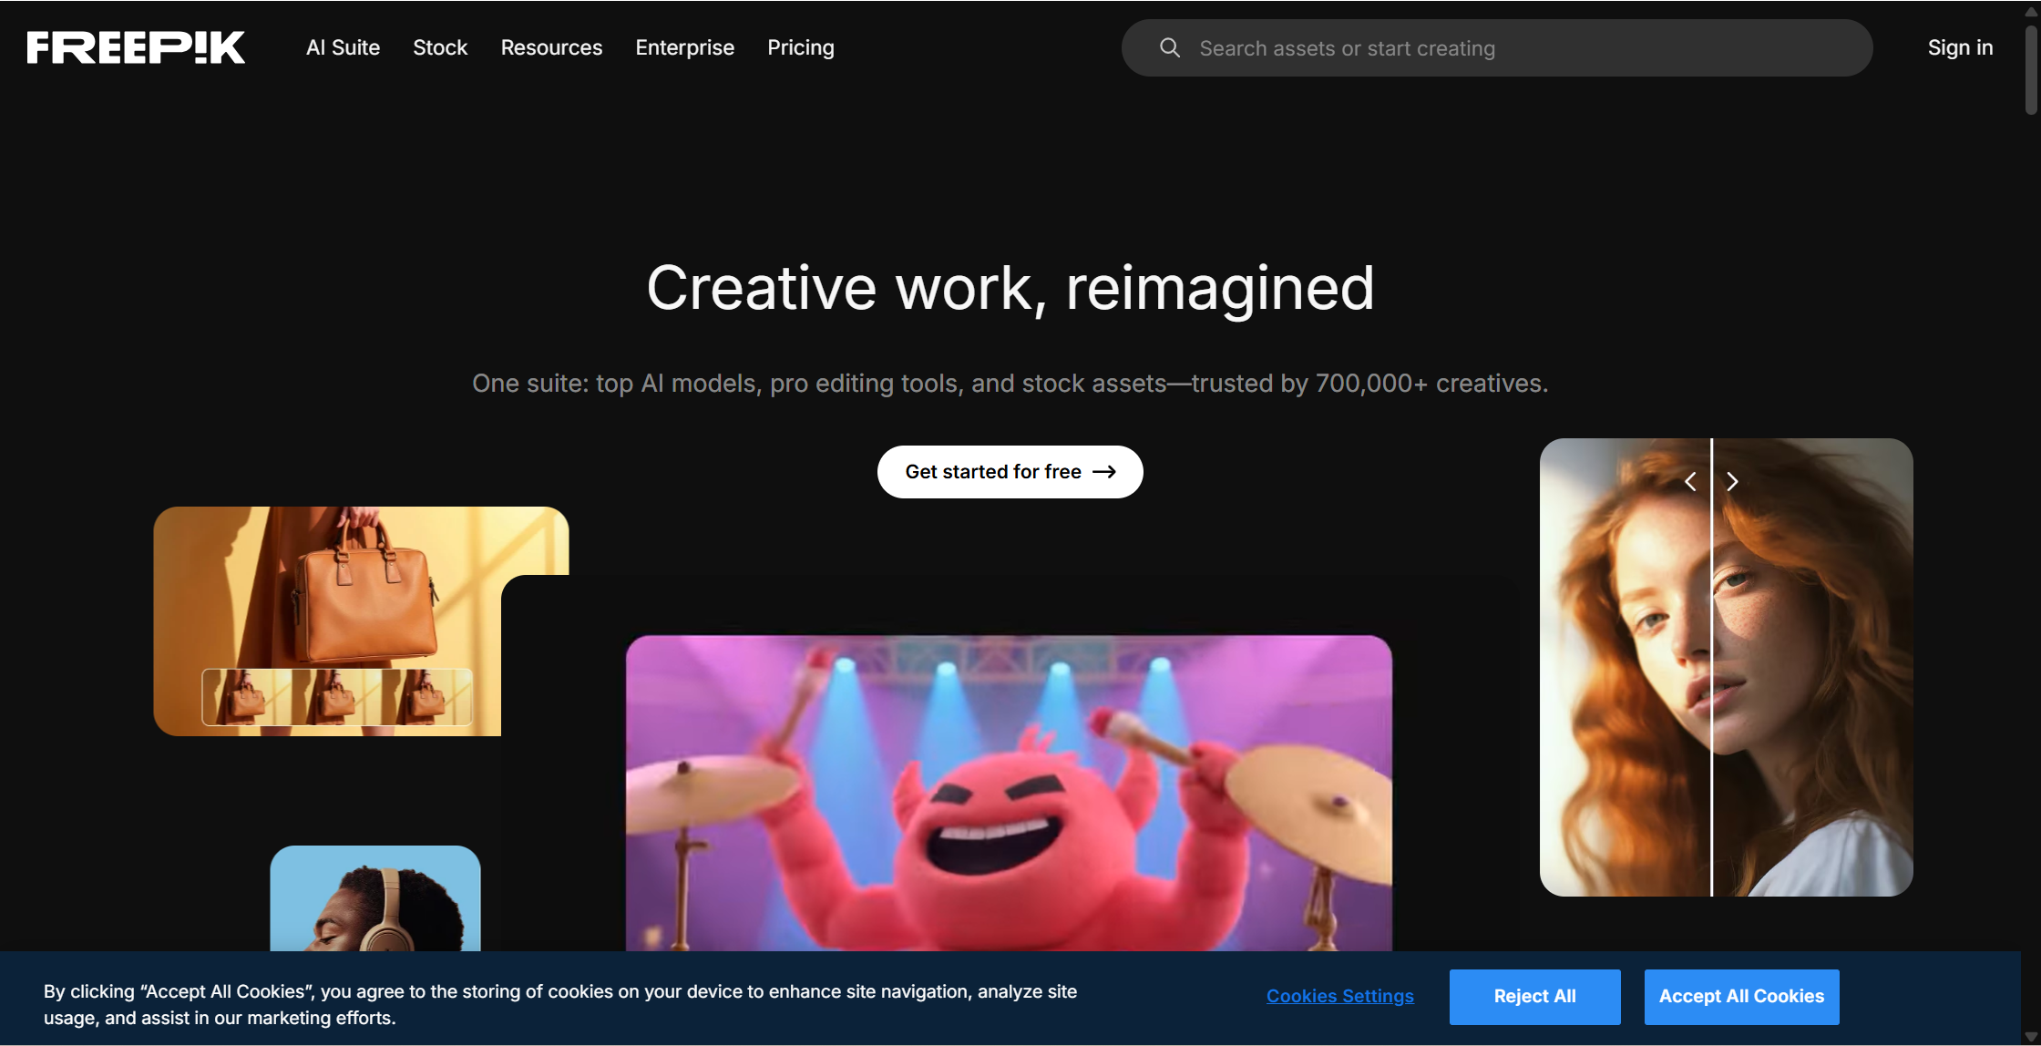Click the Freepik logo
Viewport: 2041px width, 1046px height.
click(x=136, y=47)
